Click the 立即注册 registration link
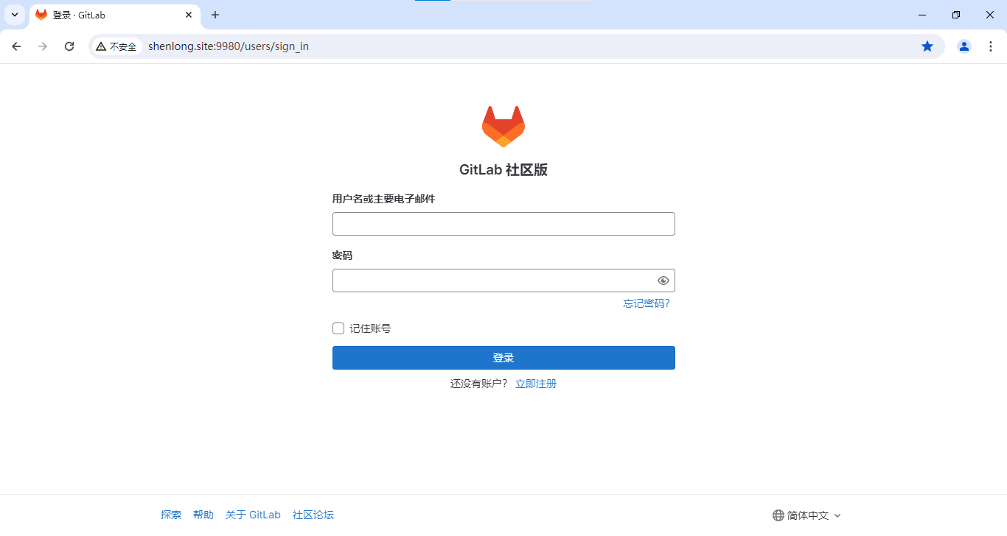This screenshot has height=536, width=1007. tap(535, 383)
